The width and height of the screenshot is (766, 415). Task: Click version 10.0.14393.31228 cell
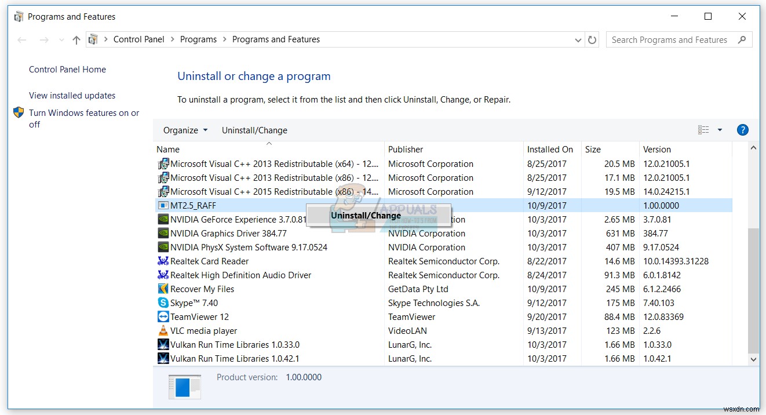pos(676,261)
